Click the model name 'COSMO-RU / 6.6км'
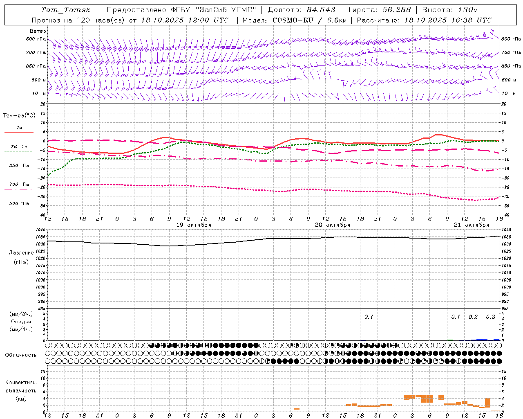This screenshot has height=419, width=523. 309,20
